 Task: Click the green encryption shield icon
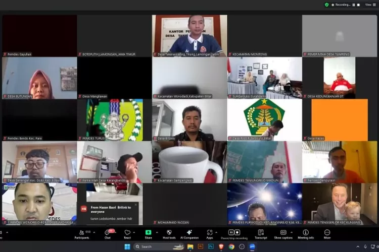click(326, 5)
